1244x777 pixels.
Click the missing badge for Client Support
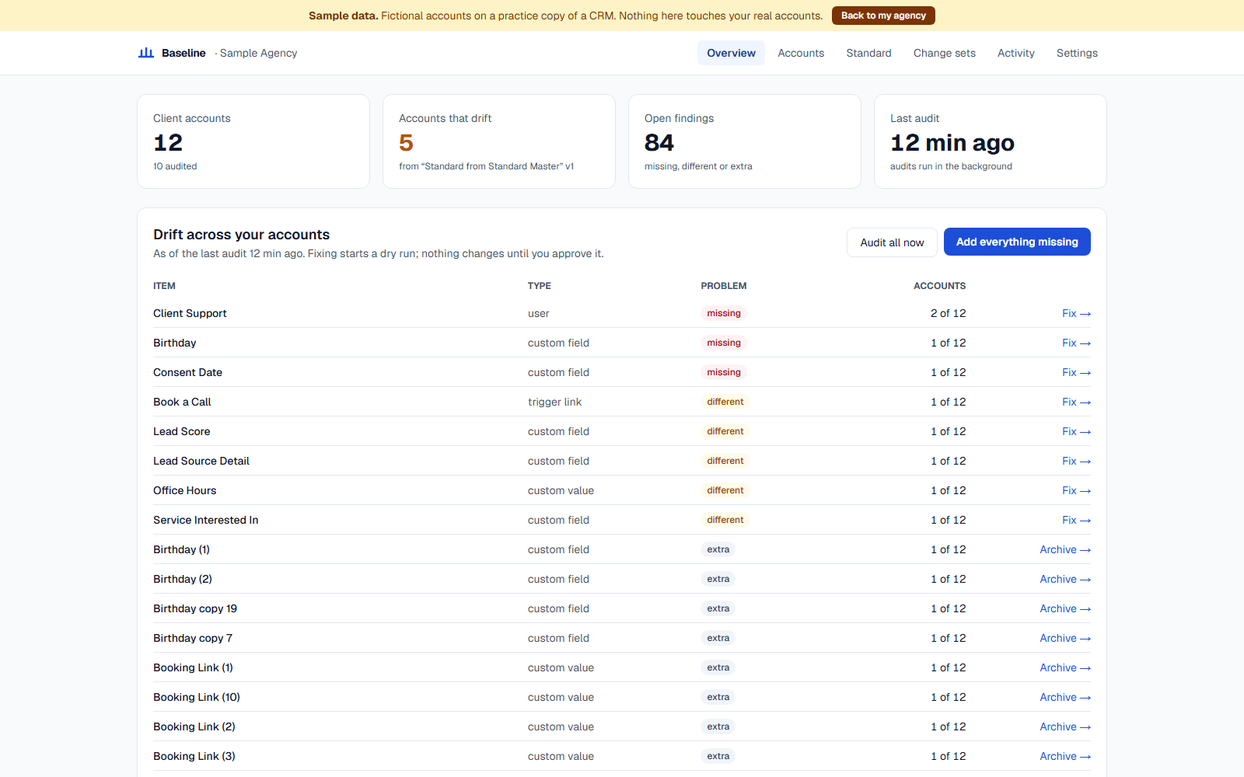pyautogui.click(x=724, y=313)
